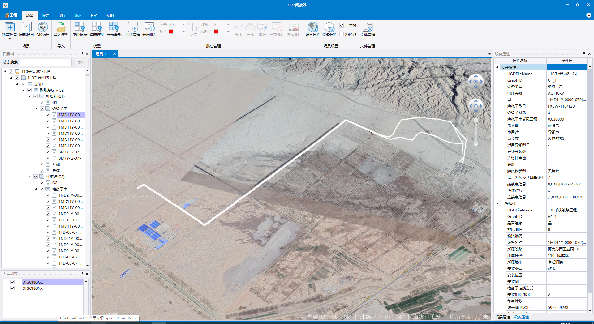The image size is (594, 324).
Task: Pin the 图层列表 panel
Action: coord(82,274)
